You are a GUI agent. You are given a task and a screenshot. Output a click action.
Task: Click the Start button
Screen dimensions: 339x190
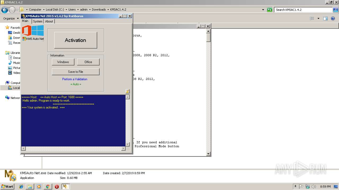[7, 186]
